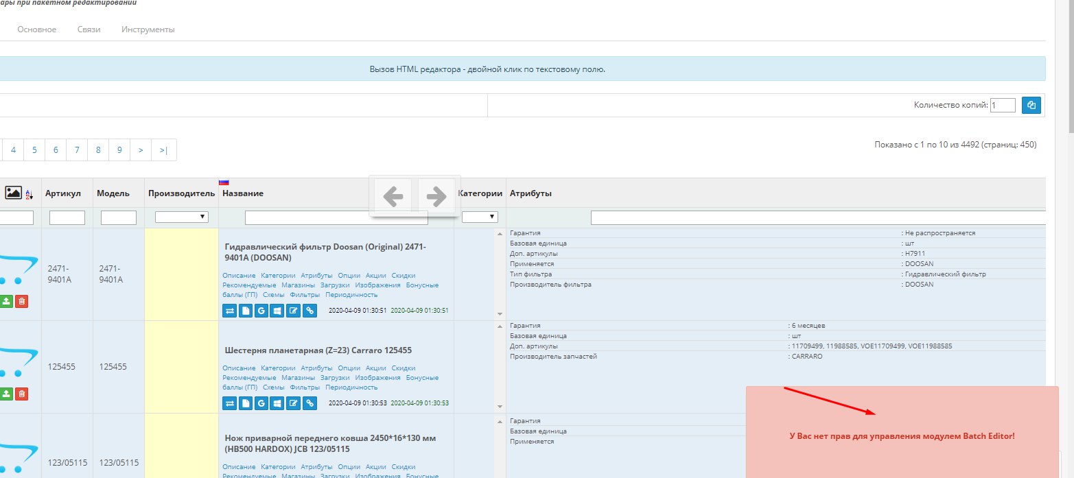Open Акции link for HB500 HARDOX product

click(x=376, y=466)
